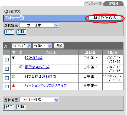Click the 切替 switch button

(59, 46)
